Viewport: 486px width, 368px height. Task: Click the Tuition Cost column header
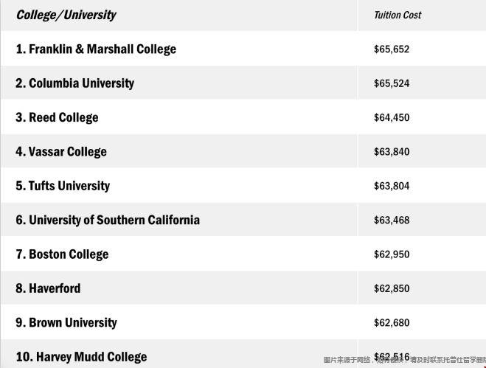(398, 15)
